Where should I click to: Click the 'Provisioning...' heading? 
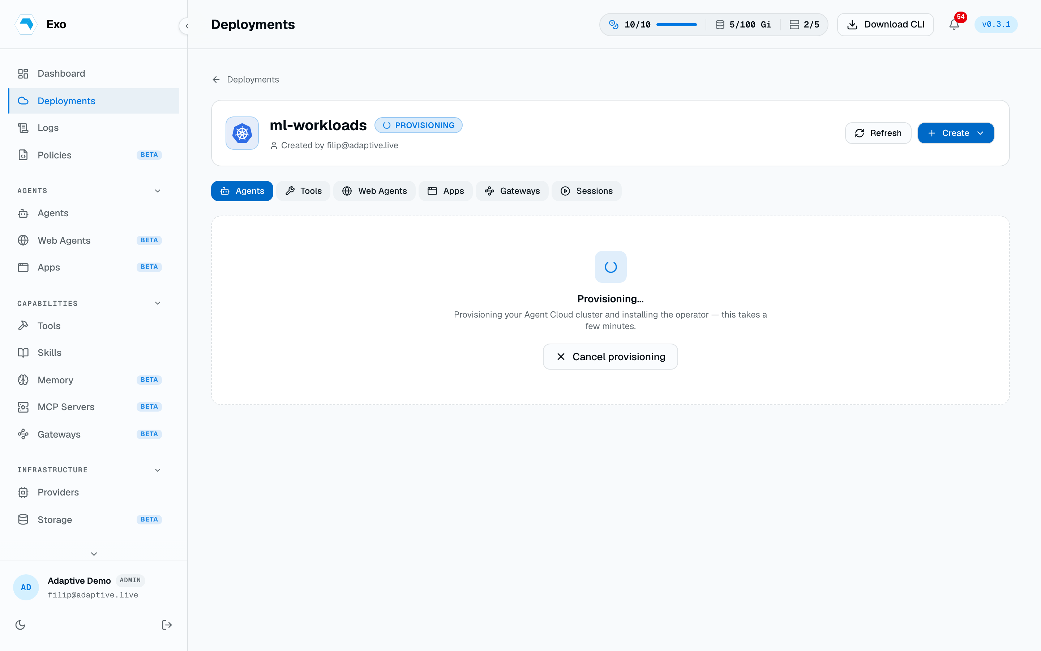[x=611, y=299]
